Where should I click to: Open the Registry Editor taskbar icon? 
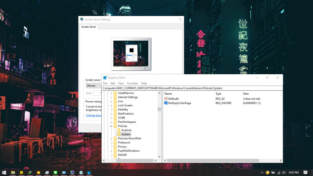(89, 172)
